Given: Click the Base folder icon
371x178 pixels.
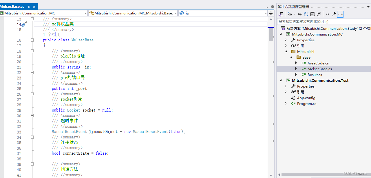Looking at the screenshot, I should pos(299,57).
